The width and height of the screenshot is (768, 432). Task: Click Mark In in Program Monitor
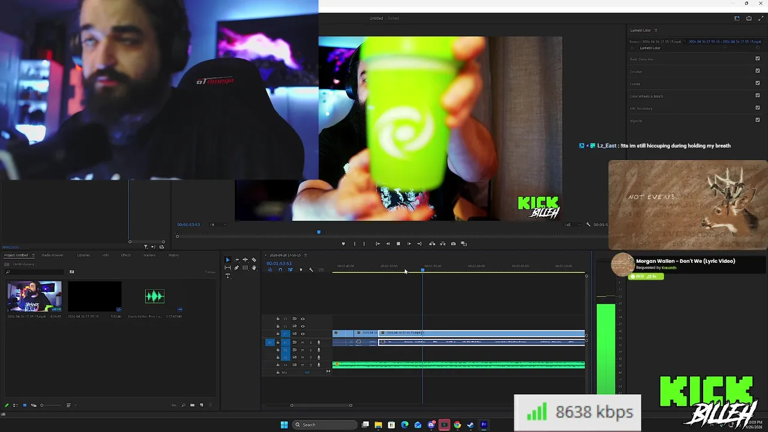(x=355, y=244)
